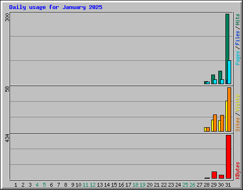Click day 1 on the x-axis
This screenshot has height=190, width=243.
tap(16, 185)
